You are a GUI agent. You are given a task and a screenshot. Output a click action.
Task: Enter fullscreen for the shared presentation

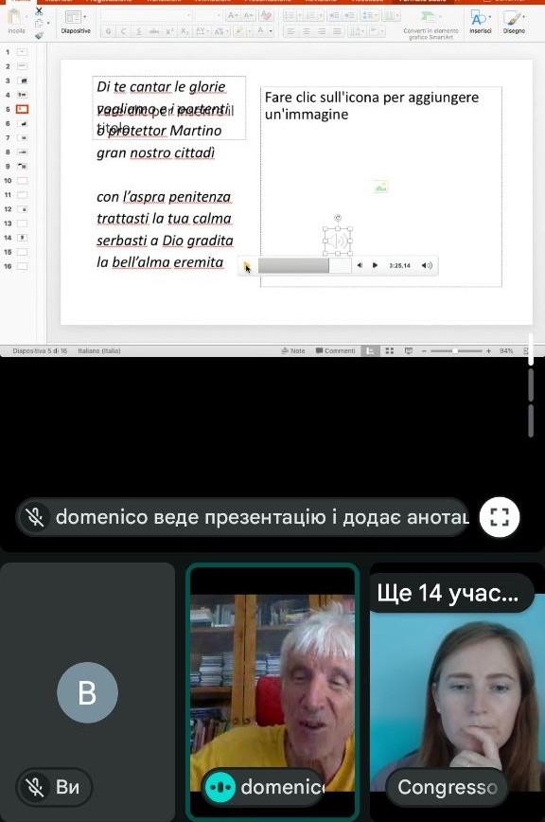click(x=499, y=517)
